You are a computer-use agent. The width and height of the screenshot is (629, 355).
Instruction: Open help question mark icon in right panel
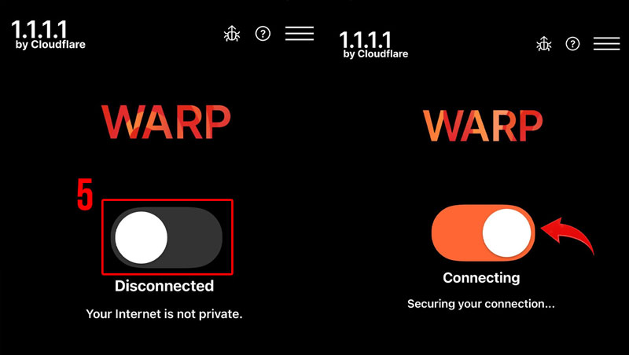pos(572,44)
